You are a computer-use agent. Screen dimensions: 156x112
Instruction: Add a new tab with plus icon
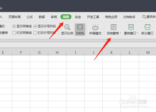(x=1, y=8)
